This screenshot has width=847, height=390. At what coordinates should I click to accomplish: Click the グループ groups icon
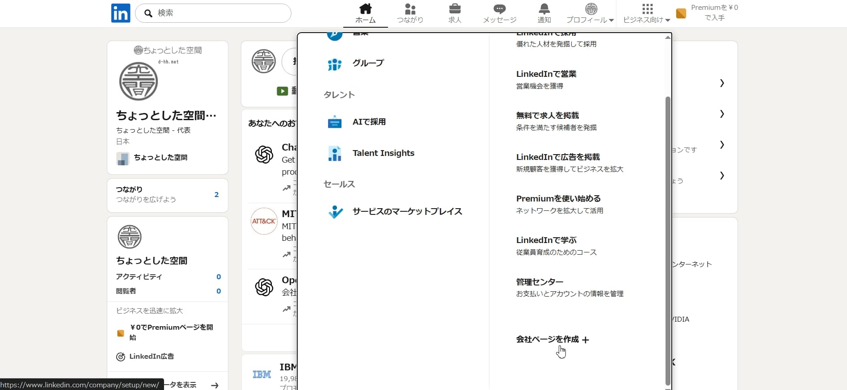(x=335, y=64)
